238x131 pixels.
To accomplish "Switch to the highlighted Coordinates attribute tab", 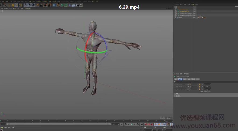I will pyautogui.click(x=180, y=79).
